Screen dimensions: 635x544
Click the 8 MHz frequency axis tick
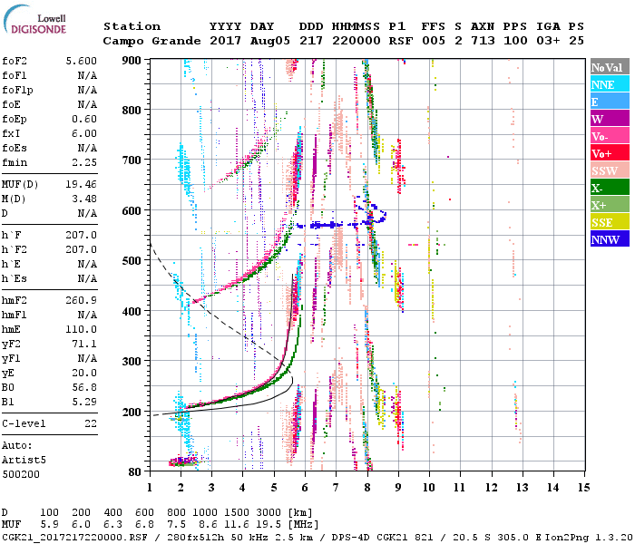coord(368,487)
